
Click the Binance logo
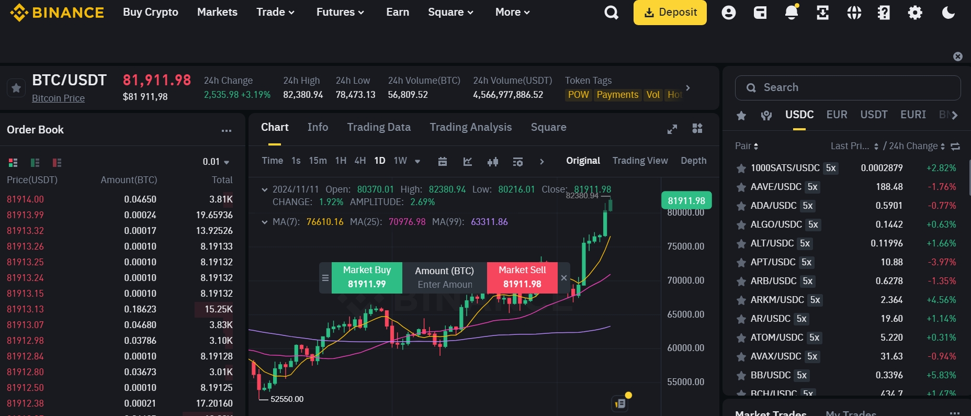[57, 12]
